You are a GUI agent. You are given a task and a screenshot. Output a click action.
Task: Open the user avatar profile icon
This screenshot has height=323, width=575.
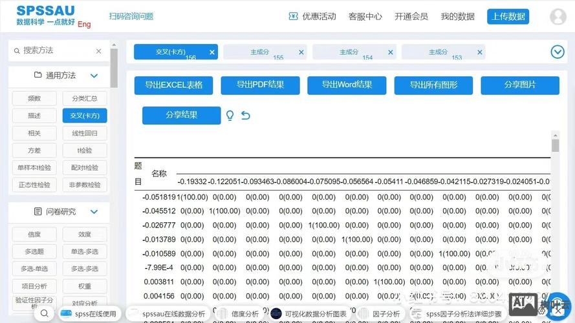558,17
